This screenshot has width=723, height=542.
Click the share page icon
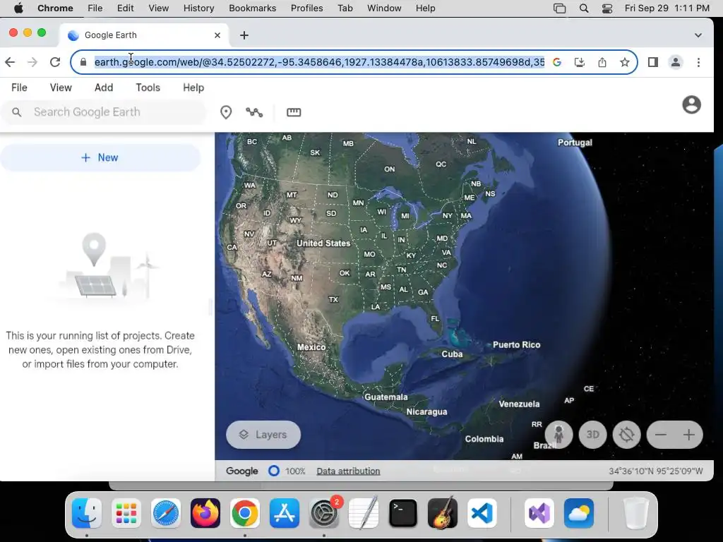602,62
